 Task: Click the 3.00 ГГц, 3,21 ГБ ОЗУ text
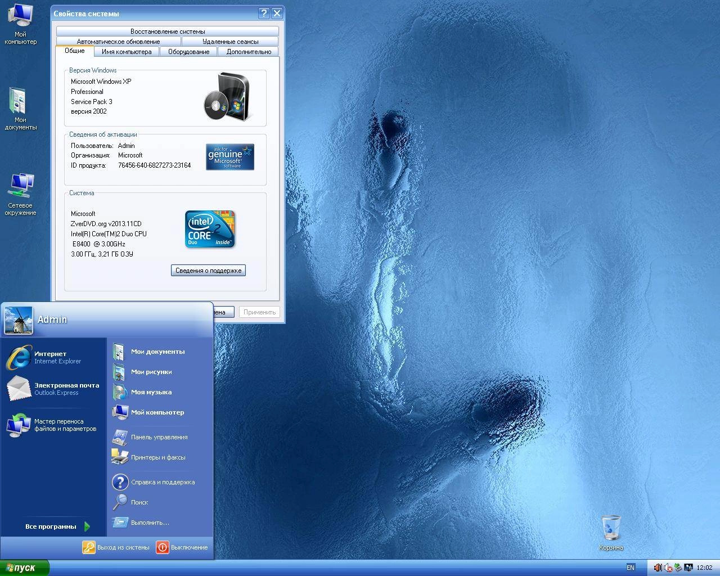tap(102, 254)
